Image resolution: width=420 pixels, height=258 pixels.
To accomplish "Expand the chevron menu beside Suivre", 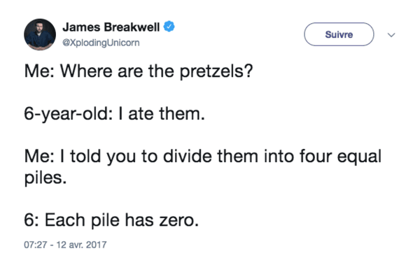I will click(391, 35).
